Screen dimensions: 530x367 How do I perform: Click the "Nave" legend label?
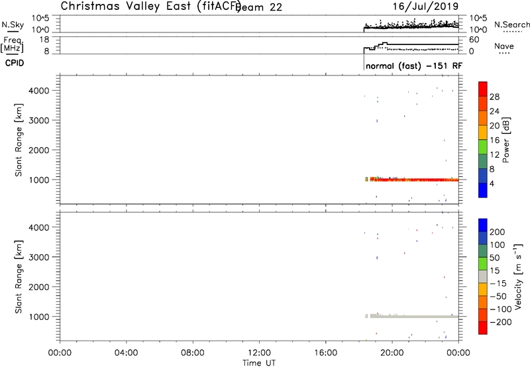(x=504, y=46)
